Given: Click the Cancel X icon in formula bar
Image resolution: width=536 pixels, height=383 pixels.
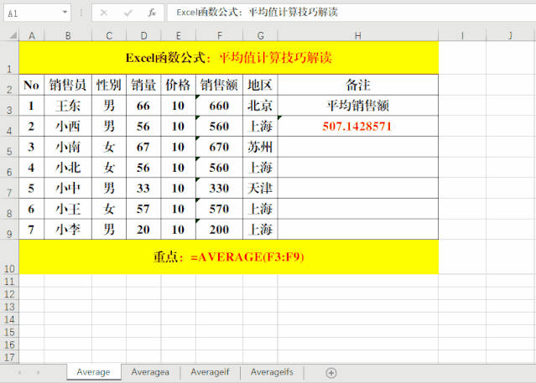Looking at the screenshot, I should tap(103, 13).
